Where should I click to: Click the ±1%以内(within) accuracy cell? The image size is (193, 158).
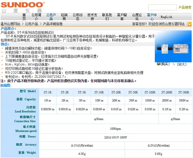[82, 145]
